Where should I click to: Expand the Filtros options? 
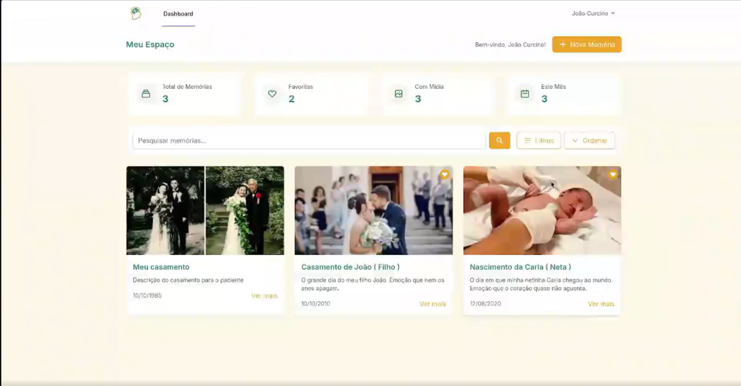(x=538, y=140)
